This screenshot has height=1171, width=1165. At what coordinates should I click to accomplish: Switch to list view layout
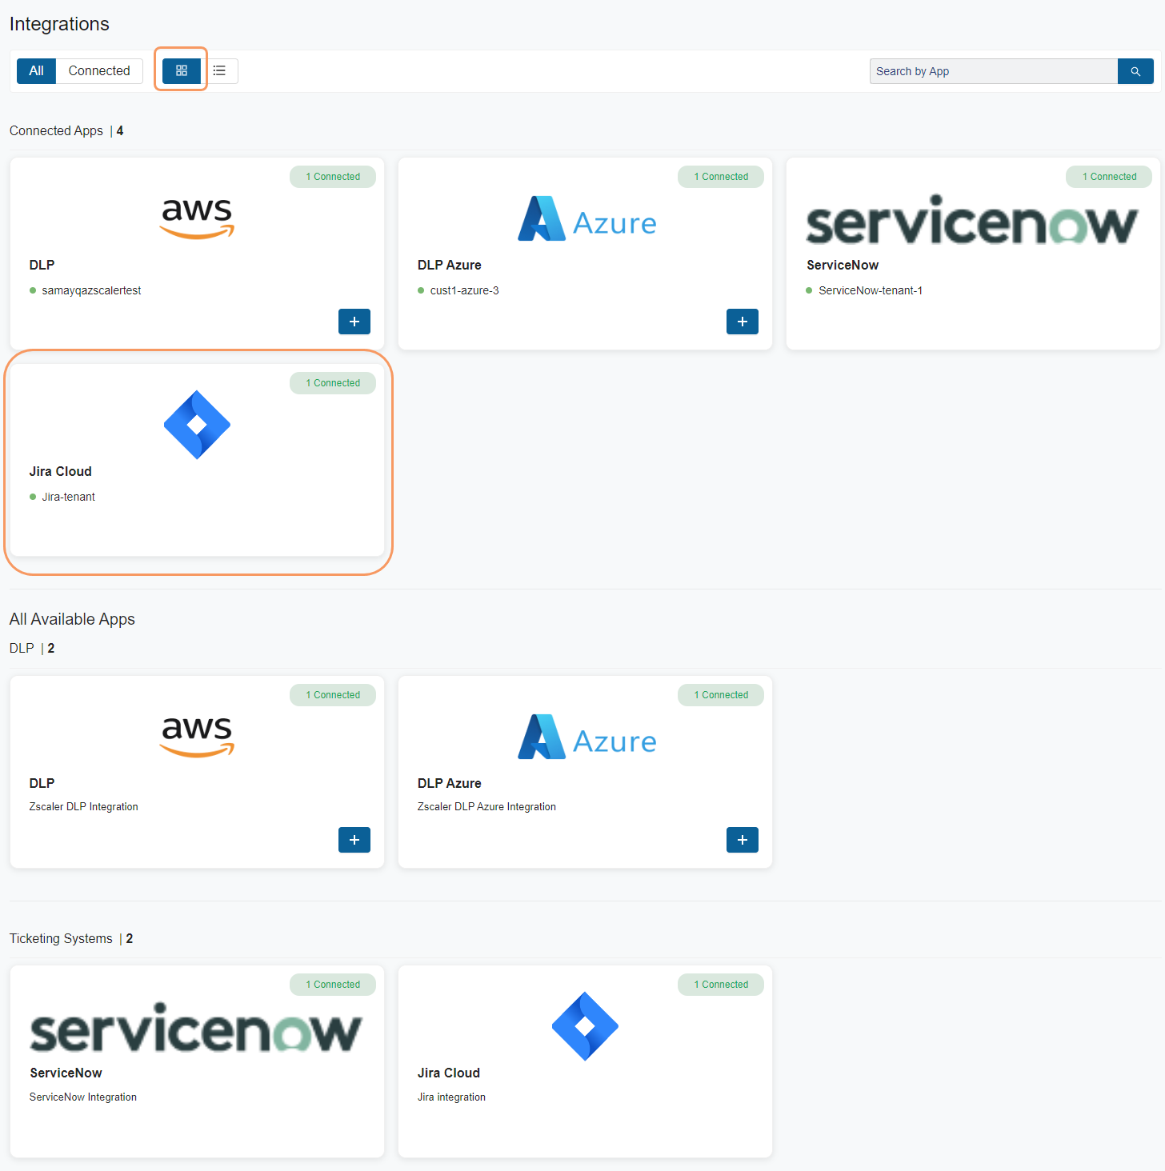click(x=219, y=71)
